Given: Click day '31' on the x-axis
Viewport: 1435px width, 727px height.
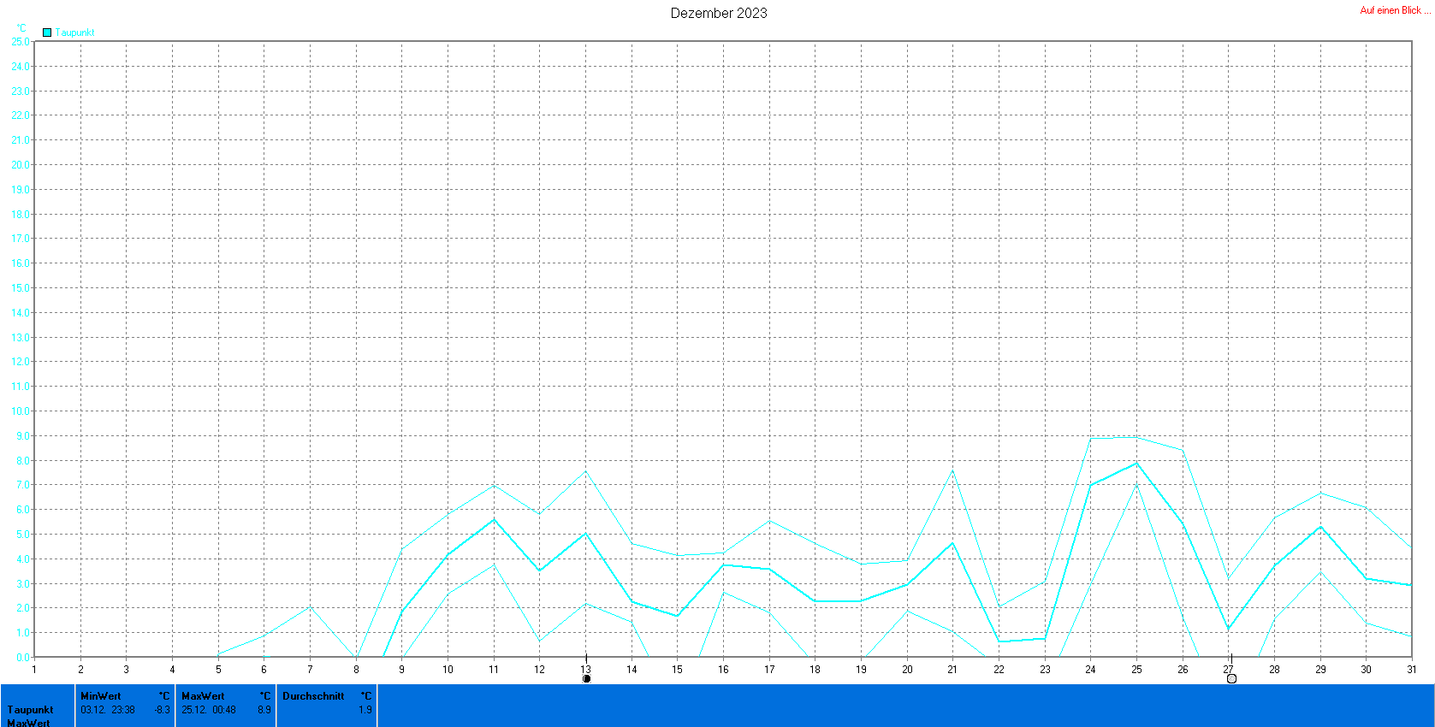Looking at the screenshot, I should coord(1412,670).
